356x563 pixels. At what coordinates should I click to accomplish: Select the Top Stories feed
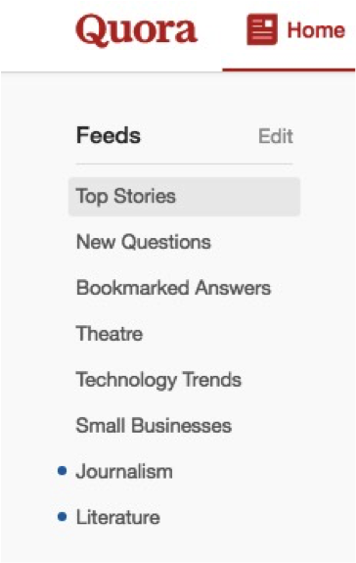(126, 197)
